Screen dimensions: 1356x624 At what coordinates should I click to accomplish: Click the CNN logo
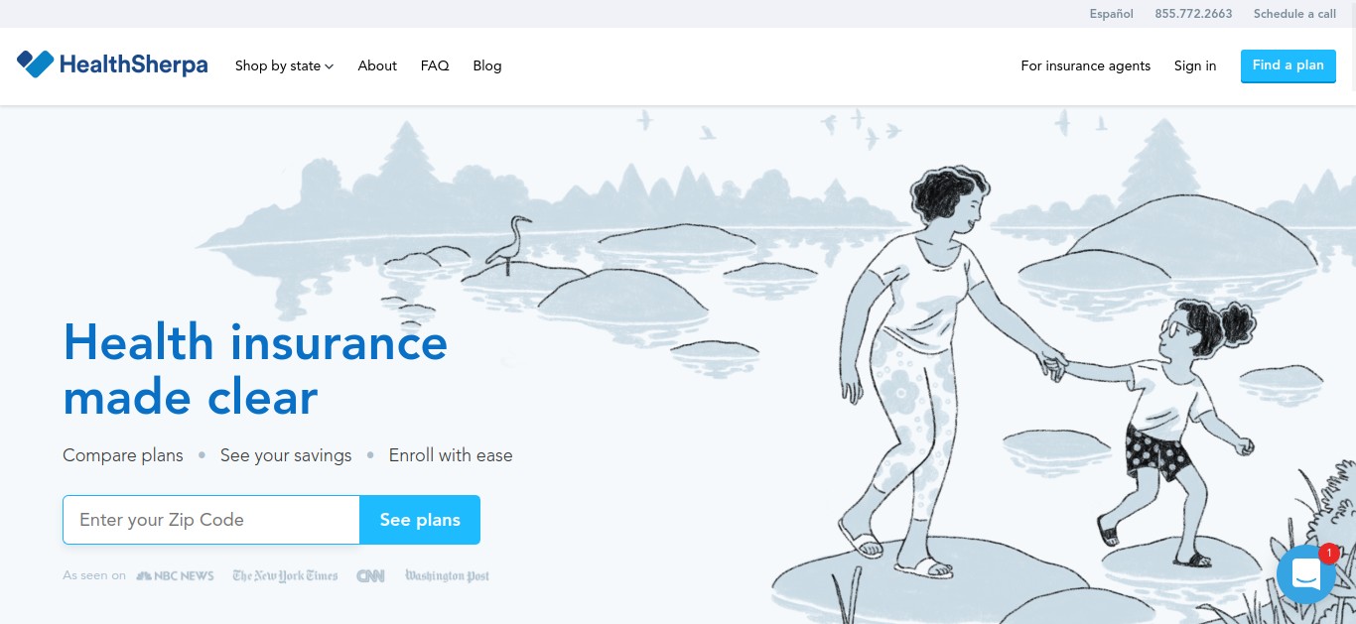coord(370,575)
